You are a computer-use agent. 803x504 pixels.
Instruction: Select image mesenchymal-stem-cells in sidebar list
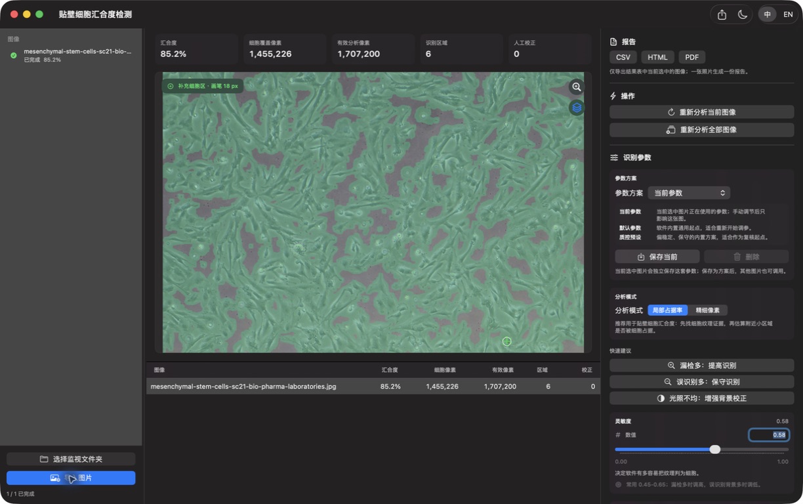71,55
